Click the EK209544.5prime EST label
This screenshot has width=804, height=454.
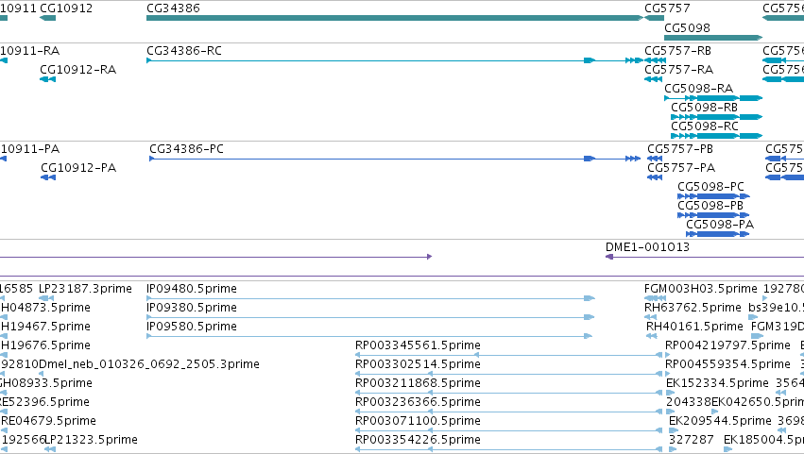point(720,422)
